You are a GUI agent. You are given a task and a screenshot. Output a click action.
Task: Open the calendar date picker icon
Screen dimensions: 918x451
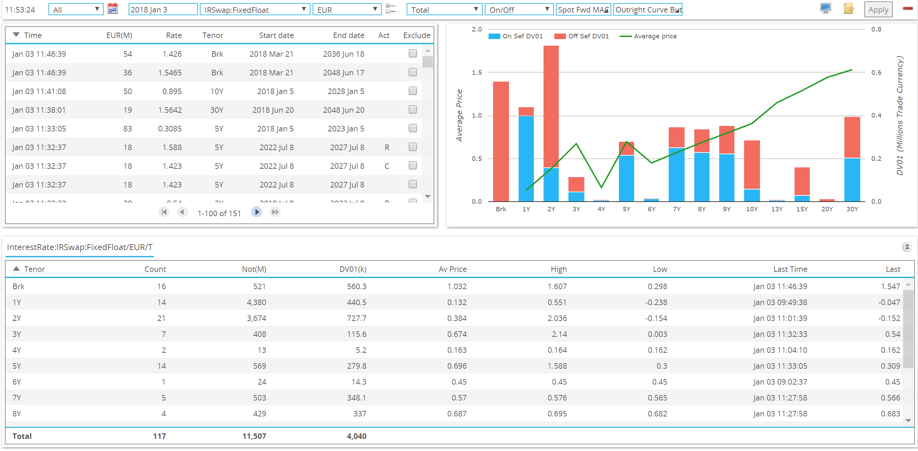click(113, 9)
